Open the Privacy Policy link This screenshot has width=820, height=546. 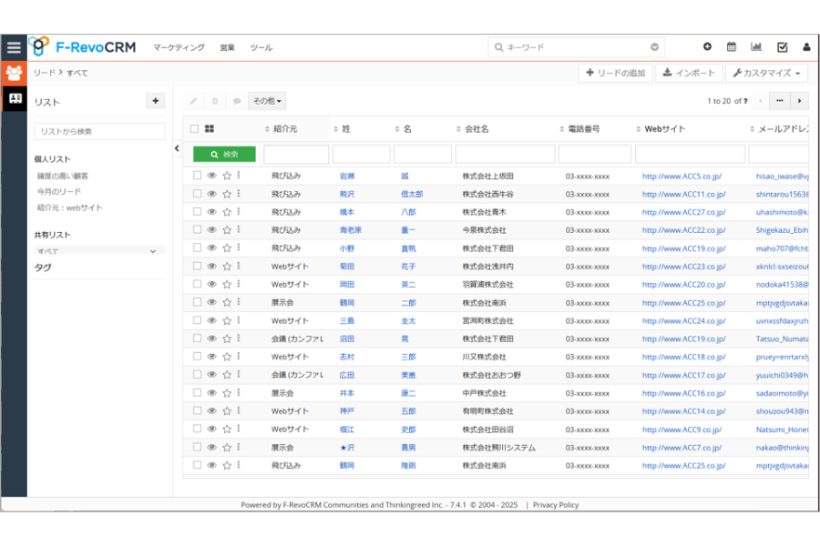(x=556, y=505)
